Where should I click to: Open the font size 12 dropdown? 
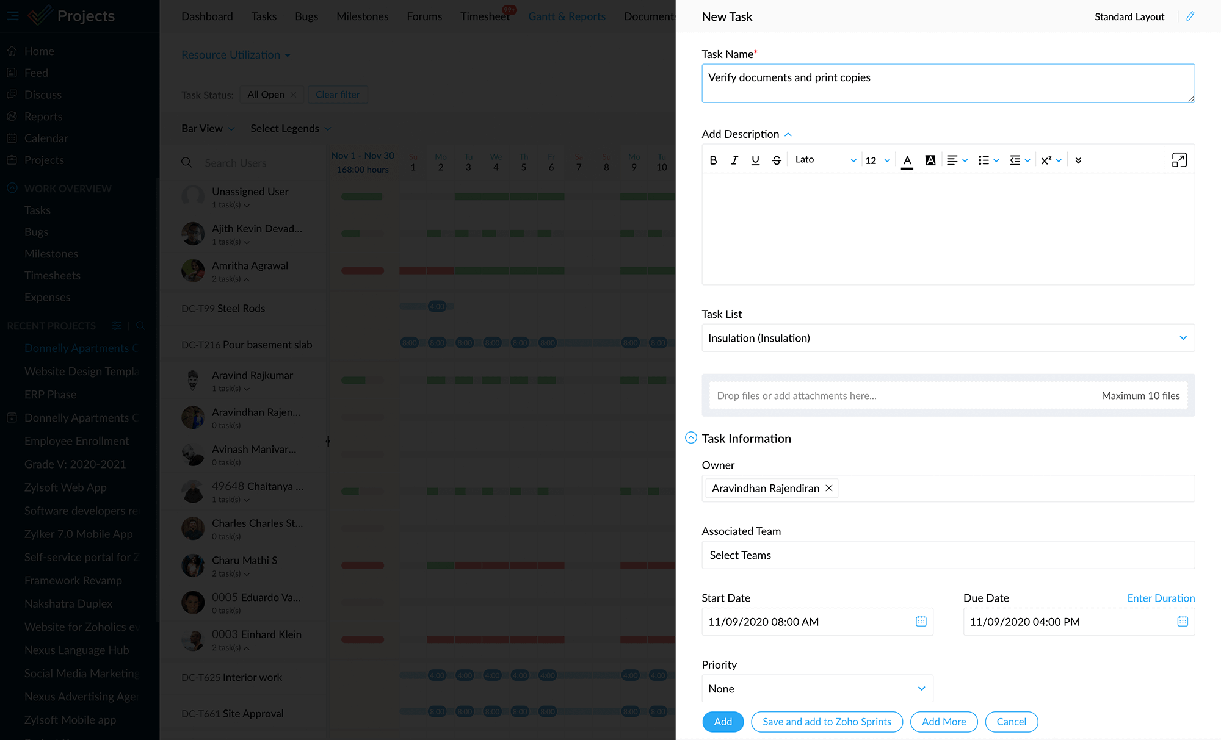[878, 160]
